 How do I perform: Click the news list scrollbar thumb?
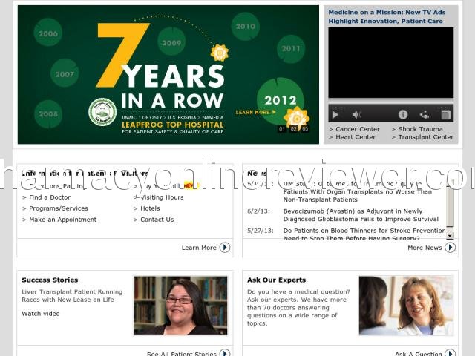[451, 206]
